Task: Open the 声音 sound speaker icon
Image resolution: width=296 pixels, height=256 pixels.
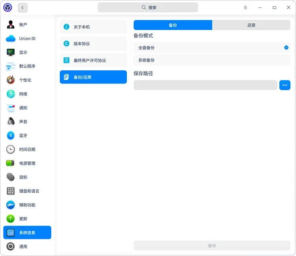Action: [x=11, y=121]
